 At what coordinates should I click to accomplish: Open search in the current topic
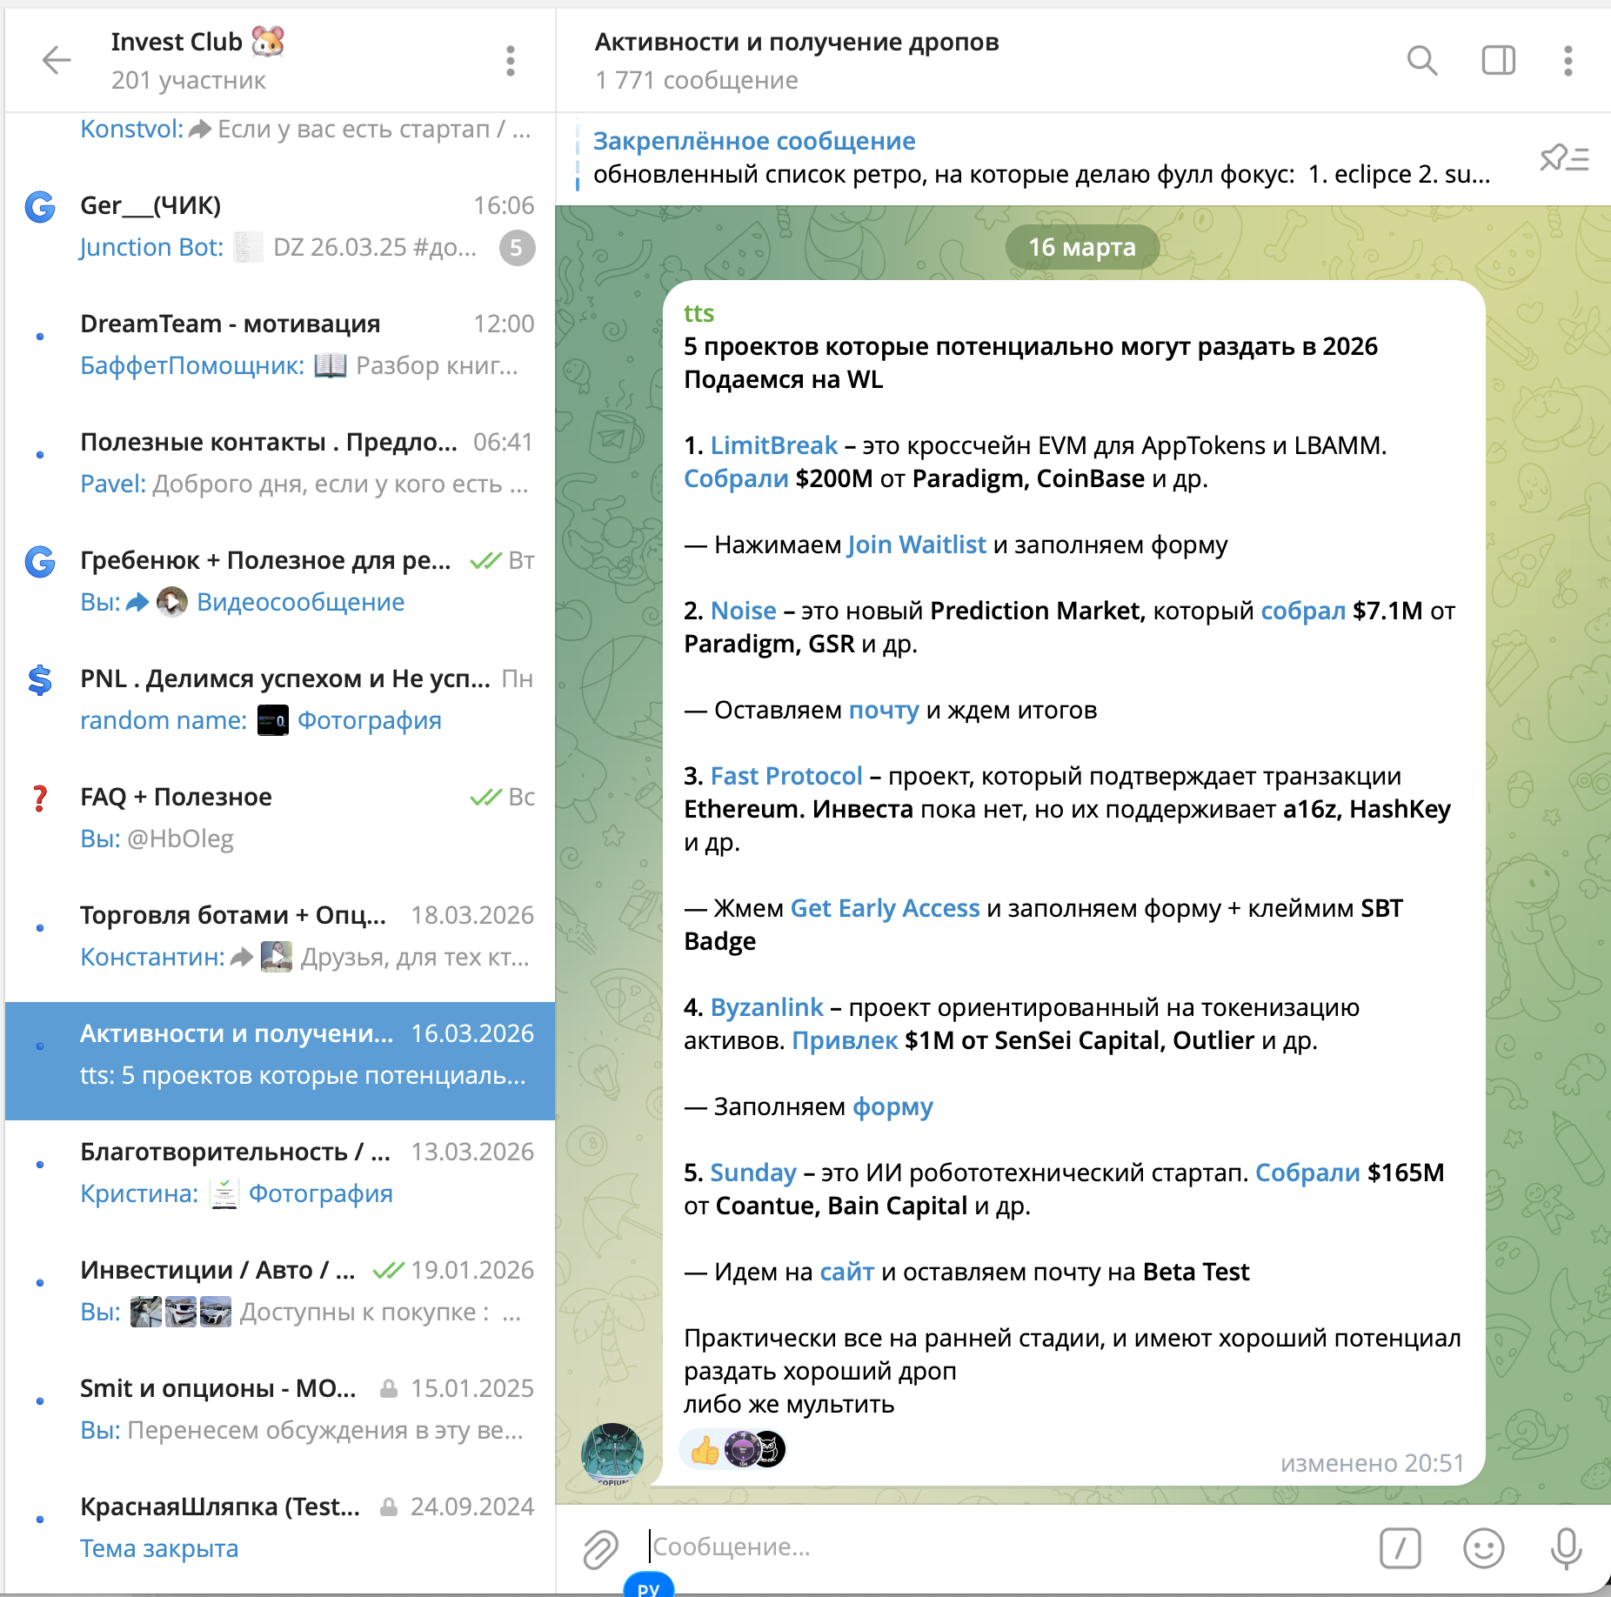[1421, 61]
